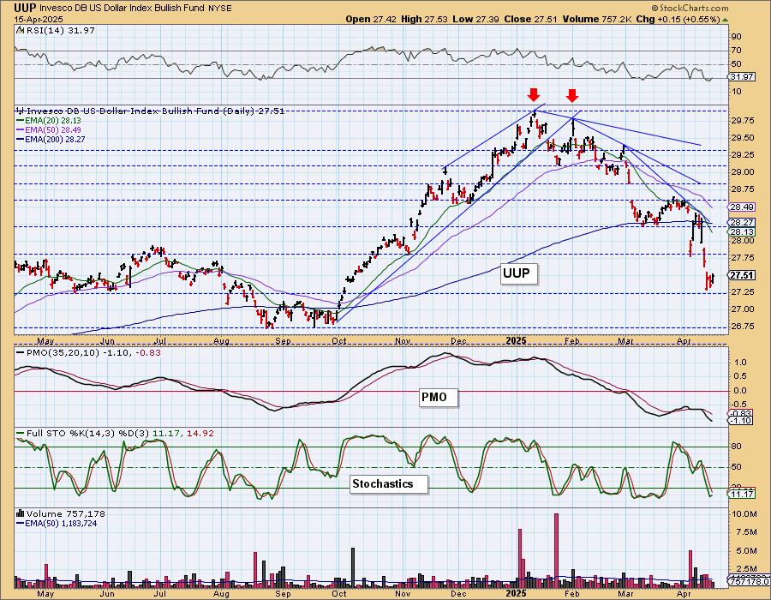Click the -0.83 PMO signal value tag

[742, 413]
